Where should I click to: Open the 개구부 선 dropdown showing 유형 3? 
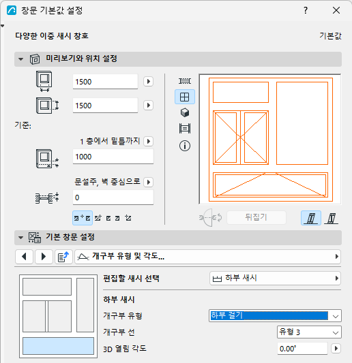point(309,332)
